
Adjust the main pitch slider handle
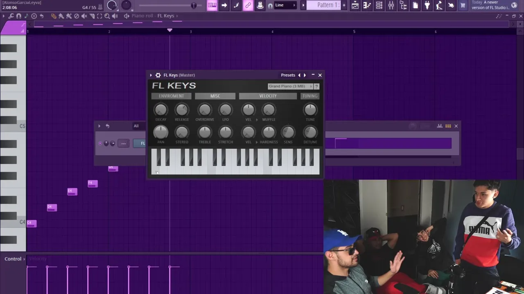[x=194, y=5]
